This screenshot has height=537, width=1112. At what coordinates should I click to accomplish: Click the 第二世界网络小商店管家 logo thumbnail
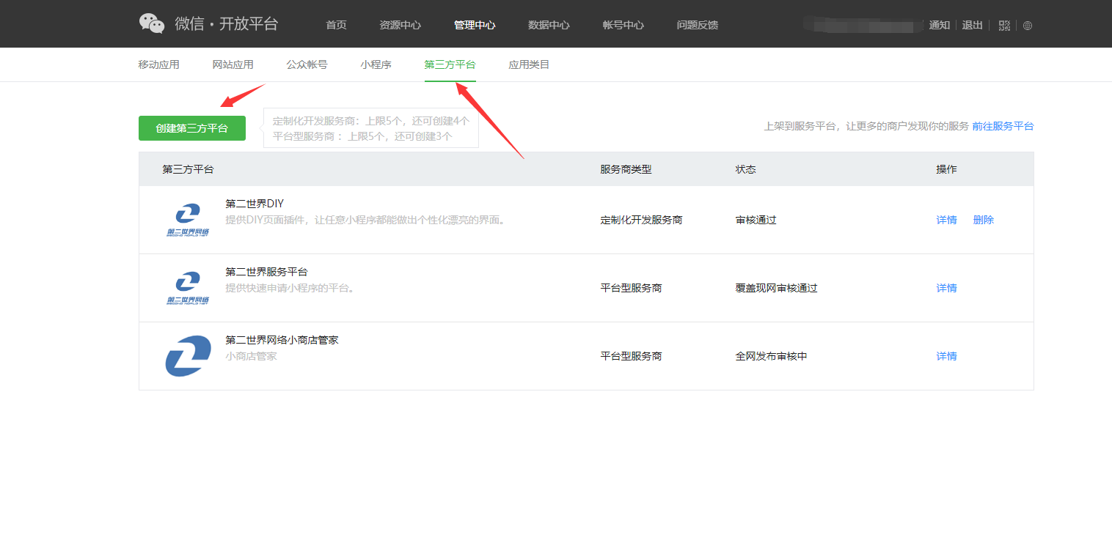click(x=188, y=356)
